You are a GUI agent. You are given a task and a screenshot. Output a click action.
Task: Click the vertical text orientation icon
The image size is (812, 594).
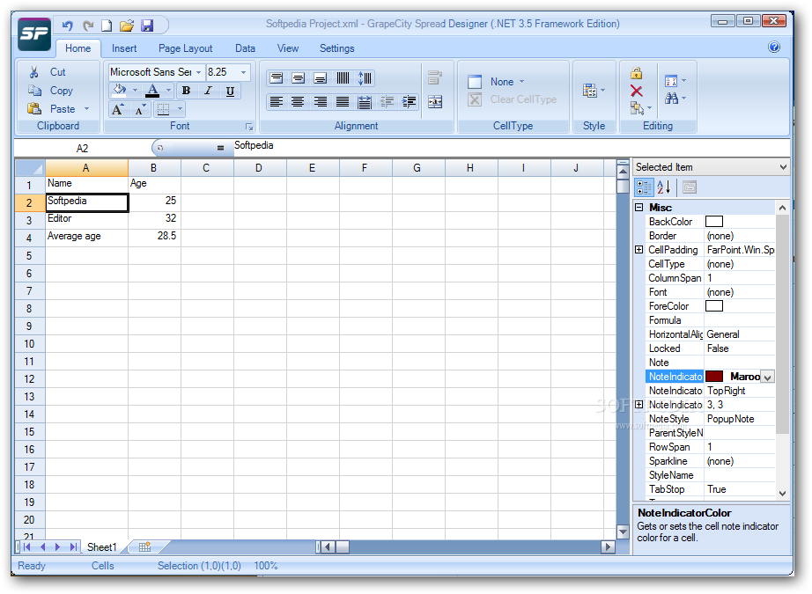[x=343, y=78]
